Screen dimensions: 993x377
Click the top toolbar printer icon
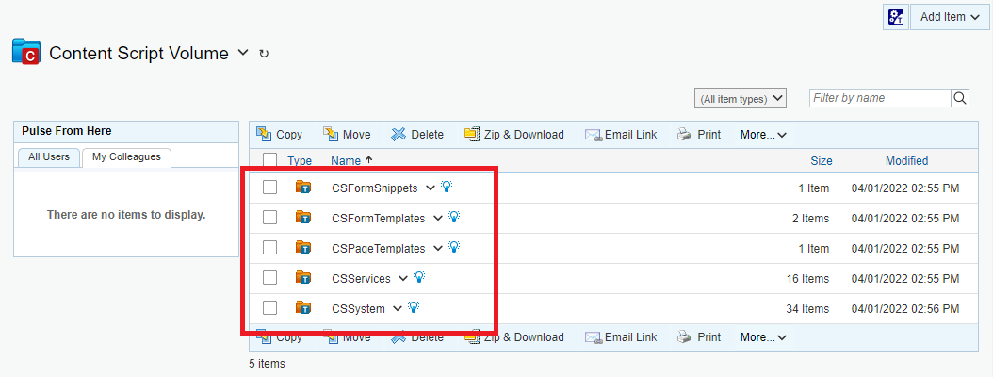[x=684, y=135]
